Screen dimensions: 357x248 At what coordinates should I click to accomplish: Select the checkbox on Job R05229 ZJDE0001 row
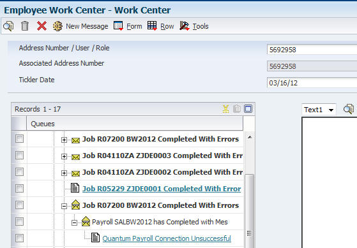tap(19, 189)
